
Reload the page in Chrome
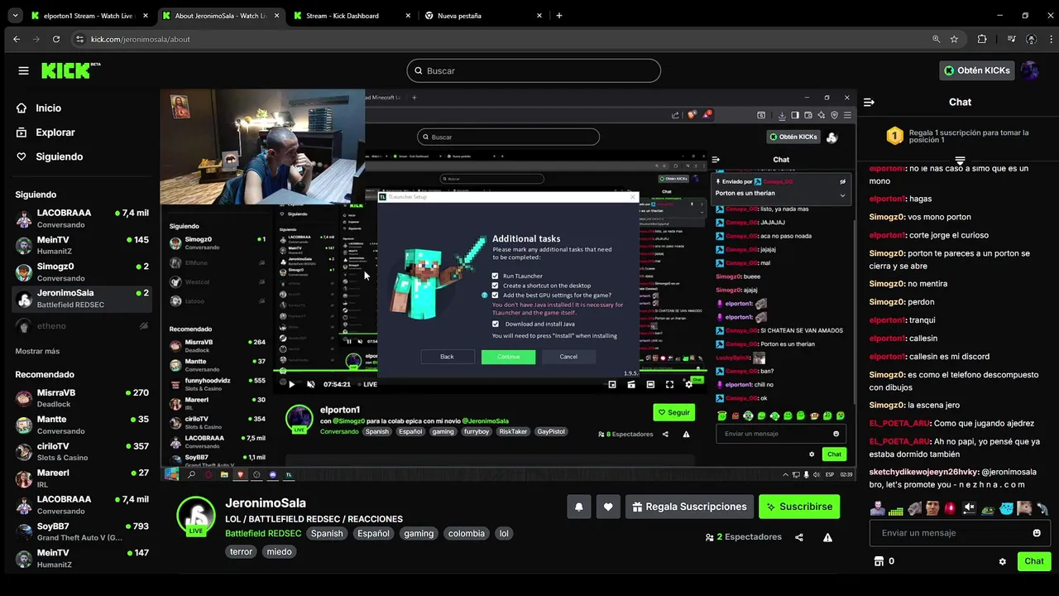56,39
